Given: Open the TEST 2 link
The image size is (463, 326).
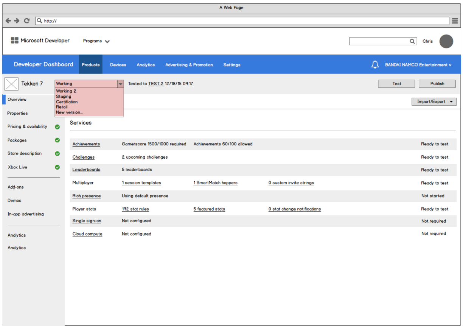Looking at the screenshot, I should click(x=156, y=84).
